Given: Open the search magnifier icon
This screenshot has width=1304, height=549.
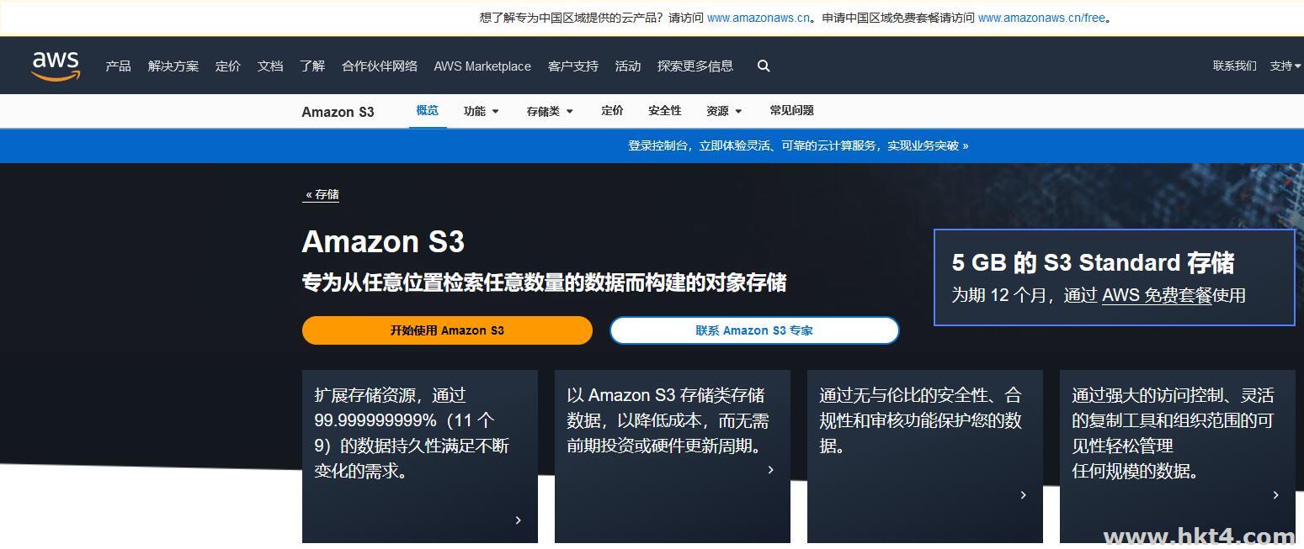Looking at the screenshot, I should point(764,66).
